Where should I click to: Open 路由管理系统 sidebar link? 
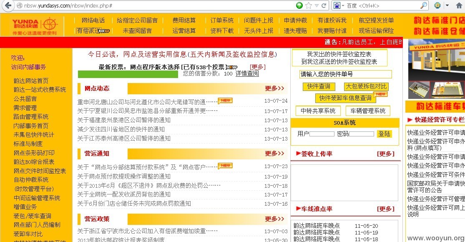31,117
